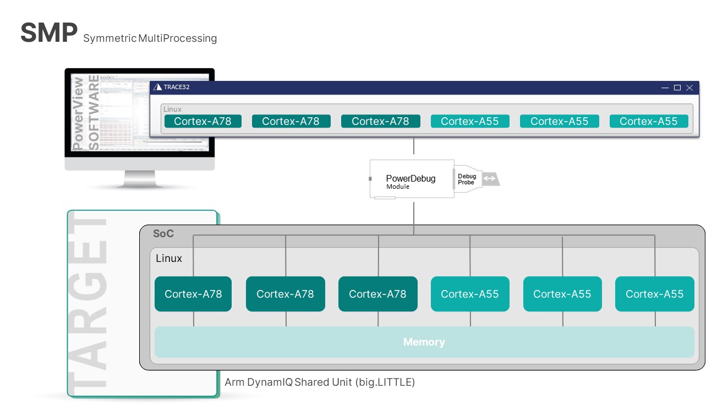This screenshot has height=416, width=728.
Task: Expand the Linux group in TRACE32 window
Action: point(172,109)
